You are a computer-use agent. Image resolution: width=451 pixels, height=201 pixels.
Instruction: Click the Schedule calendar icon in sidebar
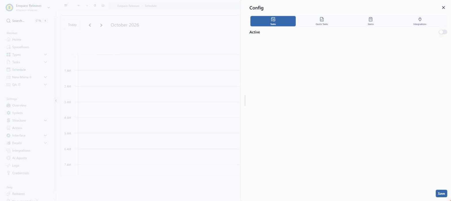8,69
